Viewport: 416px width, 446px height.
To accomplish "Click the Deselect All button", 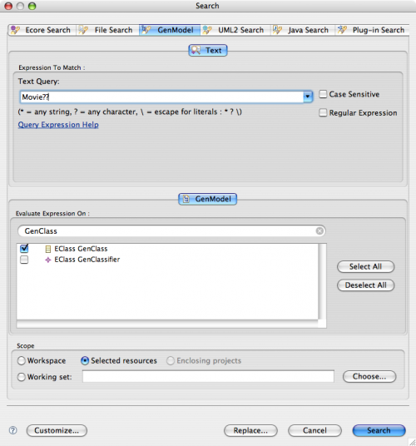I will coord(366,285).
